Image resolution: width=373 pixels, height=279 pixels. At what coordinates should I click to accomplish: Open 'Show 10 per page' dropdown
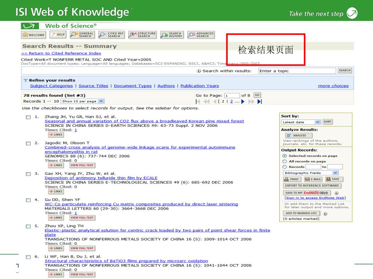[x=82, y=101]
